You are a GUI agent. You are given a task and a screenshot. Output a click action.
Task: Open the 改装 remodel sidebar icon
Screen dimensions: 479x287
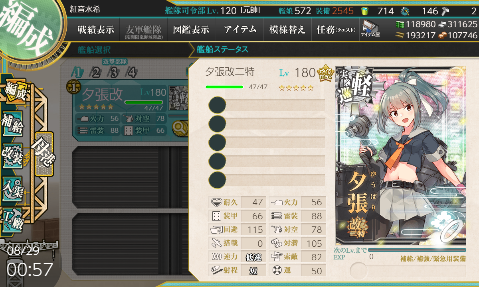(13, 156)
